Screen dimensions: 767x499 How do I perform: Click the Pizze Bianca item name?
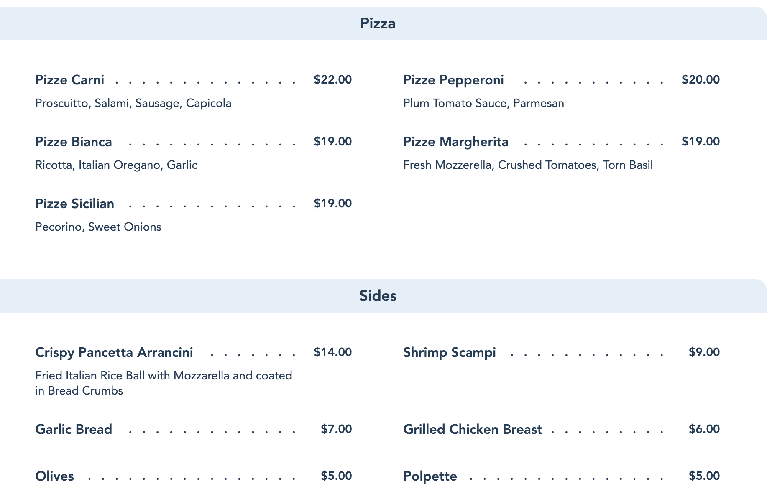click(x=74, y=142)
